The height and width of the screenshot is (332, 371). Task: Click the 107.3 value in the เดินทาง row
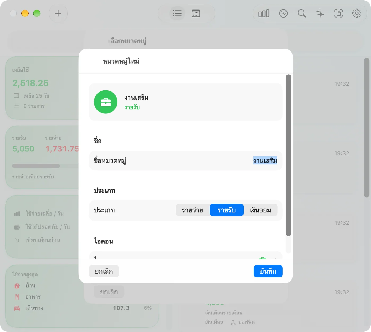[121, 308]
